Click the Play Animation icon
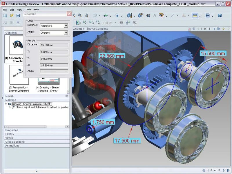232x174 pixels. [78, 23]
